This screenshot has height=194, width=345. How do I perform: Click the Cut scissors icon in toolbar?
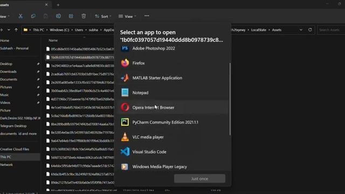click(20, 16)
